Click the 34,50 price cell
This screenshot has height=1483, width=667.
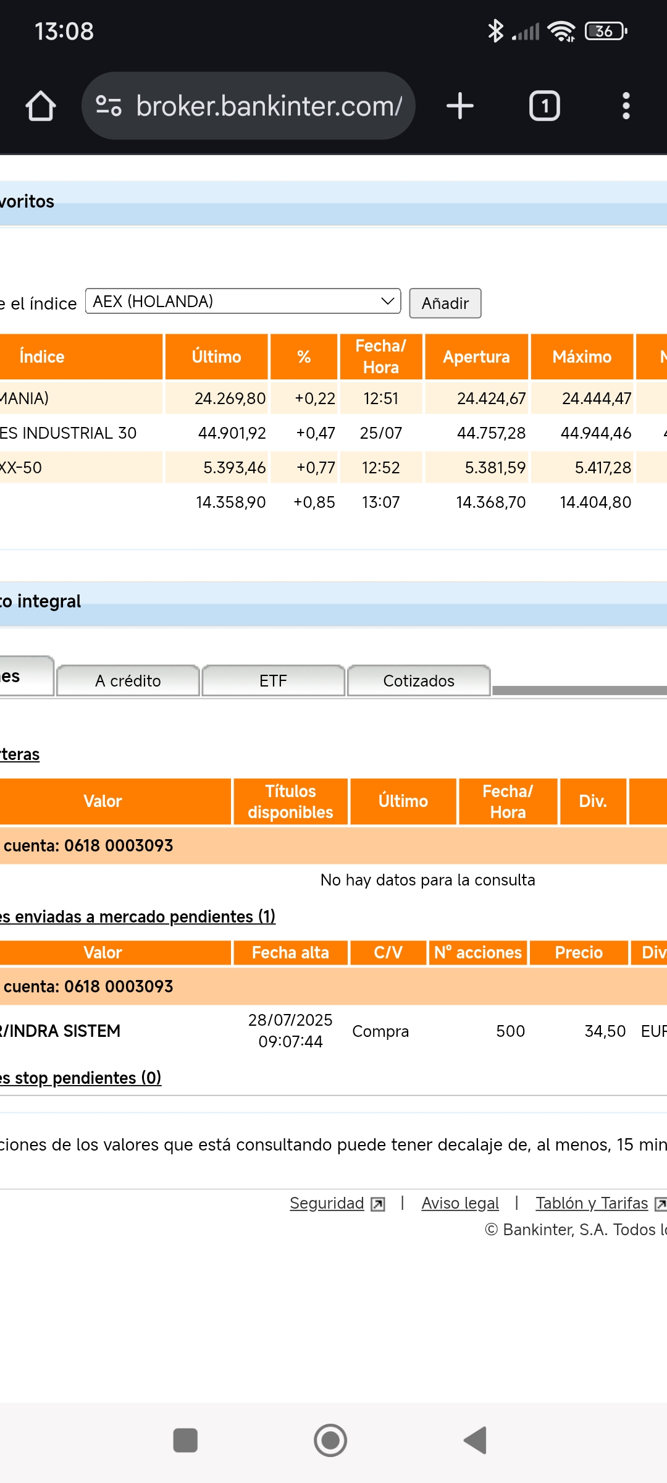[x=605, y=1031]
